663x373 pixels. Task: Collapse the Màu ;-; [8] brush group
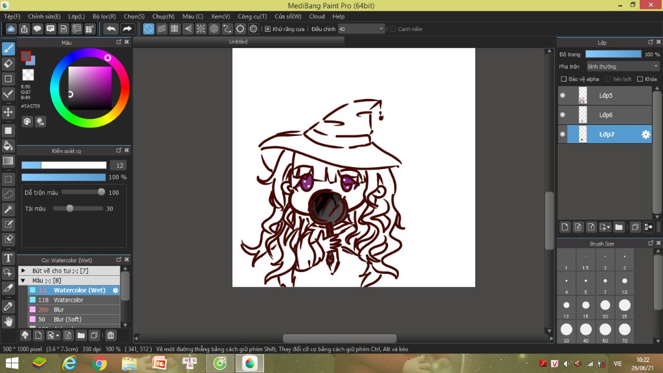coord(23,280)
